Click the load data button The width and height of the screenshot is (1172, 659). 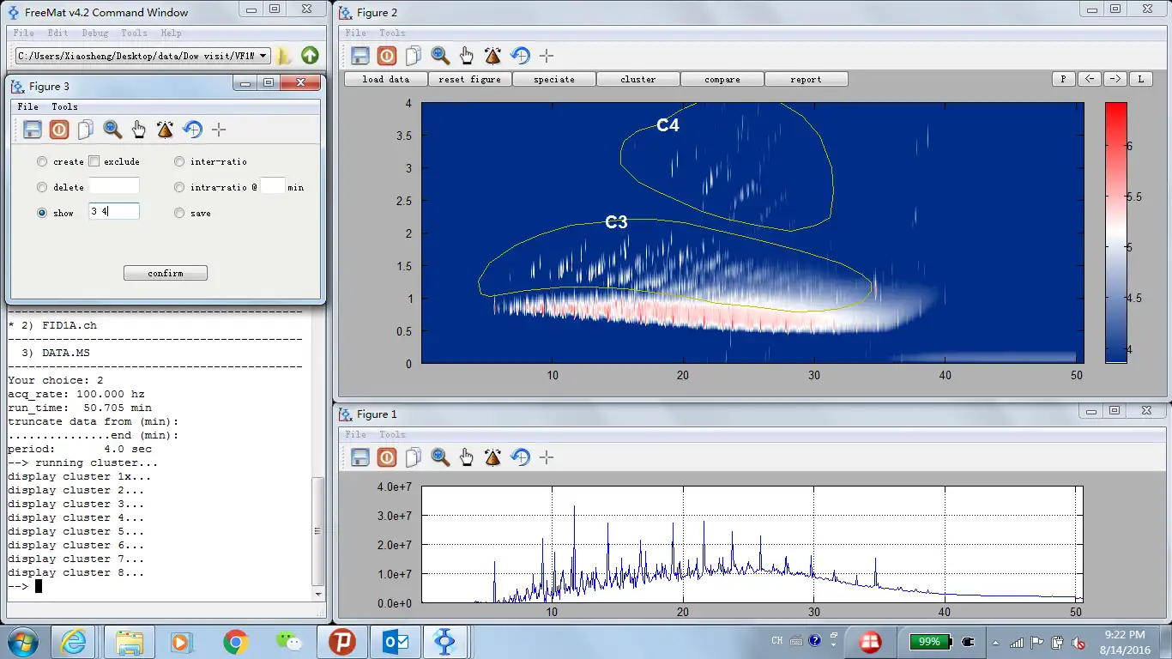point(386,79)
